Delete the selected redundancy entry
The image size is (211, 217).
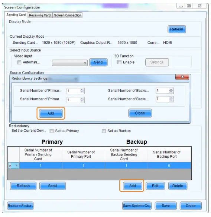pos(178,186)
